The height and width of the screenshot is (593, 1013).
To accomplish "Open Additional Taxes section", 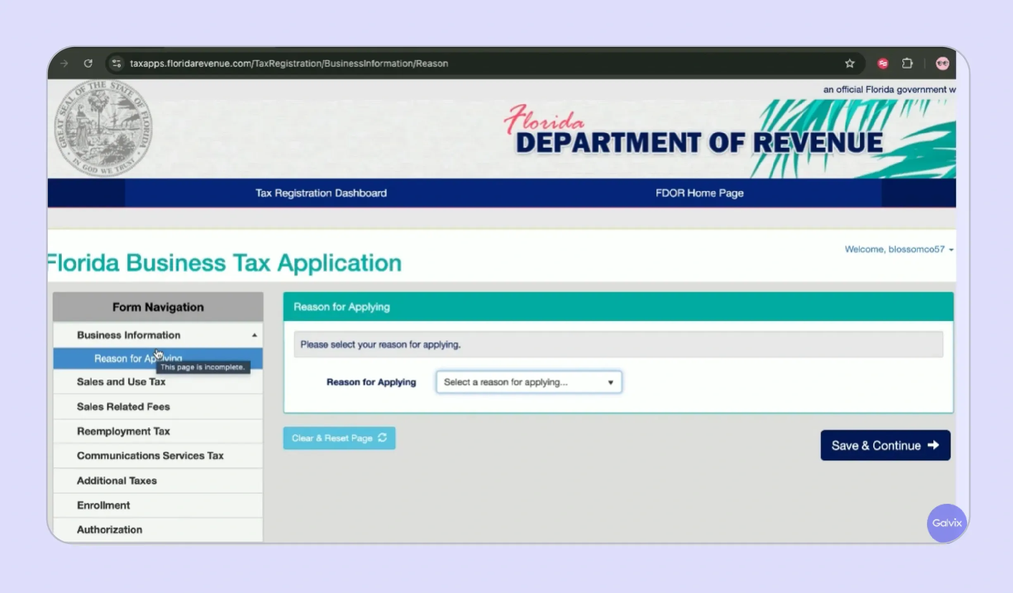I will (x=158, y=480).
